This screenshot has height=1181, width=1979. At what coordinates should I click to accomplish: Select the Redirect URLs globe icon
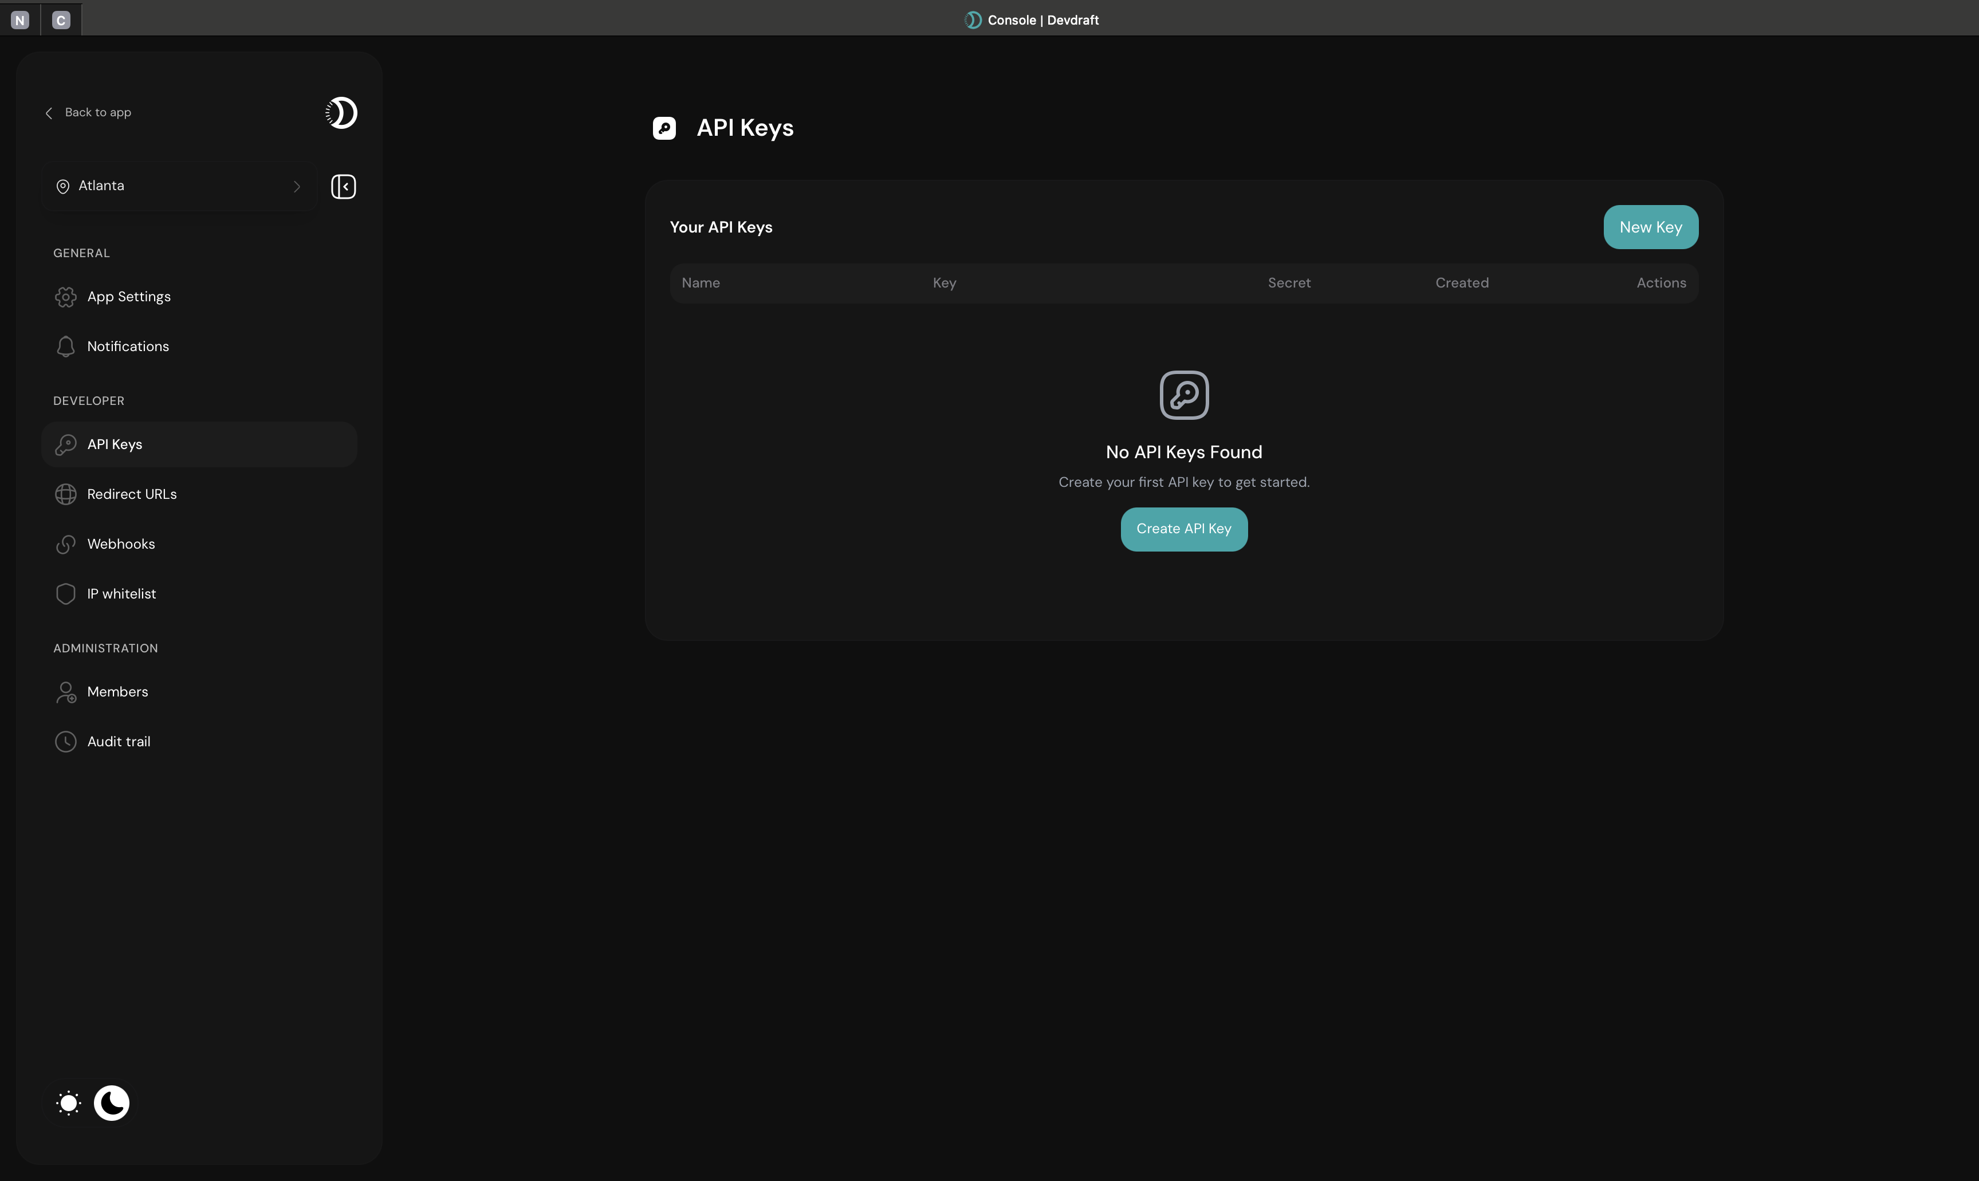(x=66, y=493)
